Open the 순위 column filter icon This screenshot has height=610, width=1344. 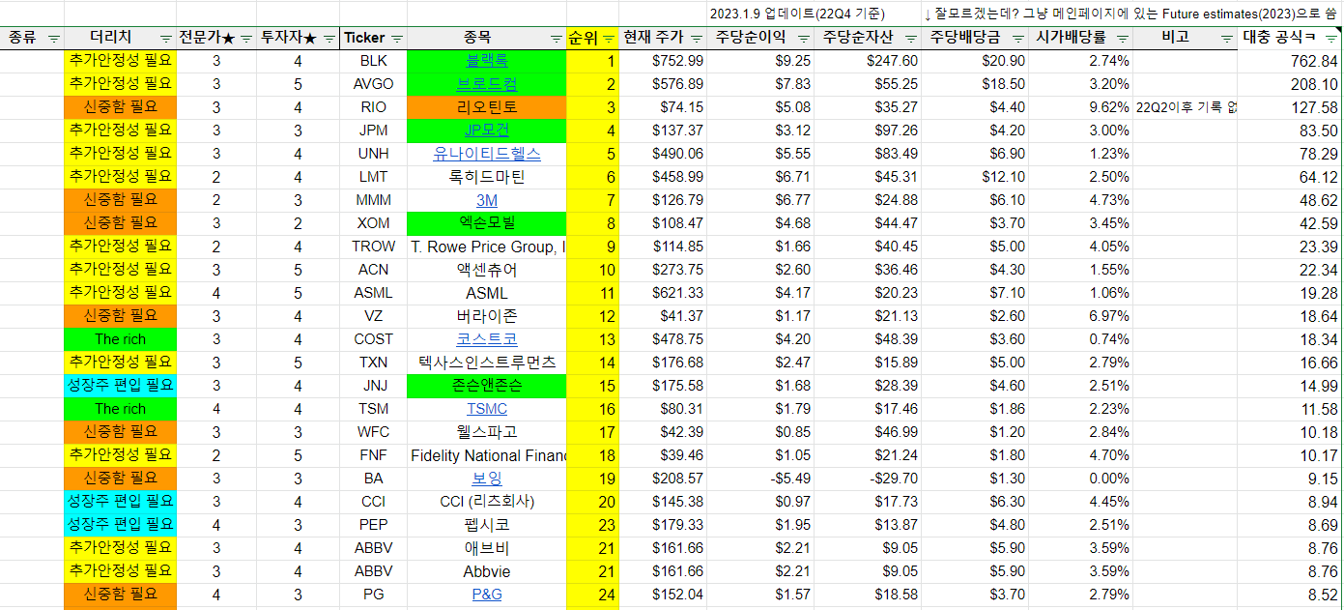[x=609, y=38]
